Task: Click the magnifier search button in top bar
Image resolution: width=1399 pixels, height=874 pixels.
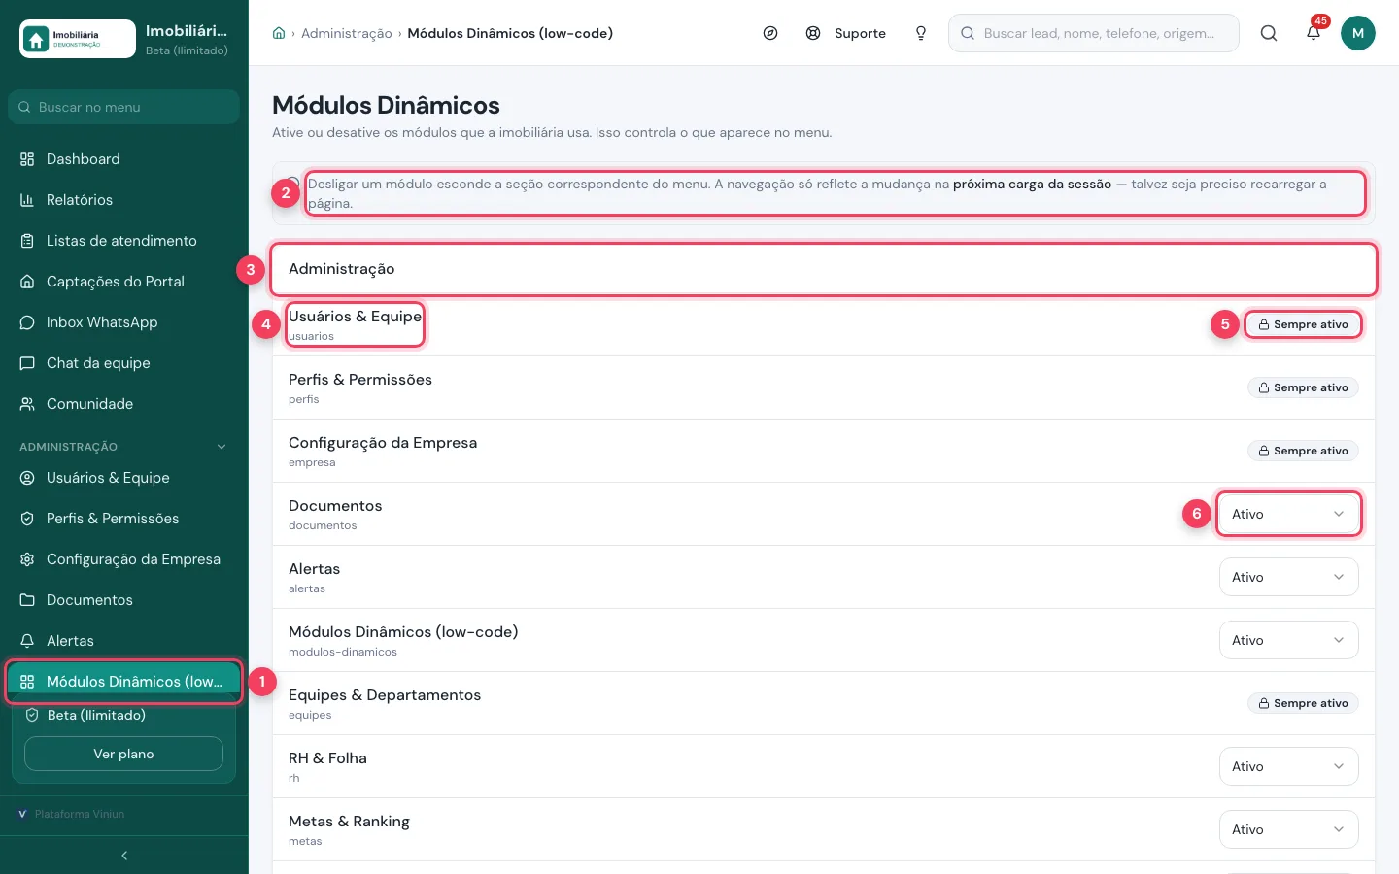Action: pyautogui.click(x=1269, y=33)
